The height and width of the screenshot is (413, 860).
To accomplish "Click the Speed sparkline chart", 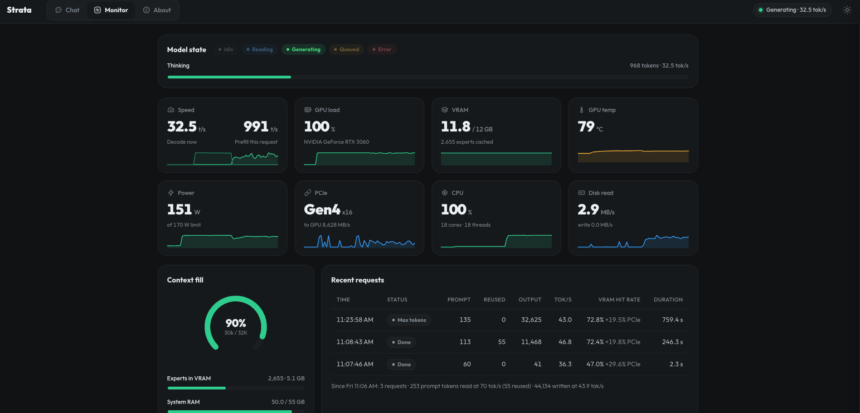I will point(223,158).
